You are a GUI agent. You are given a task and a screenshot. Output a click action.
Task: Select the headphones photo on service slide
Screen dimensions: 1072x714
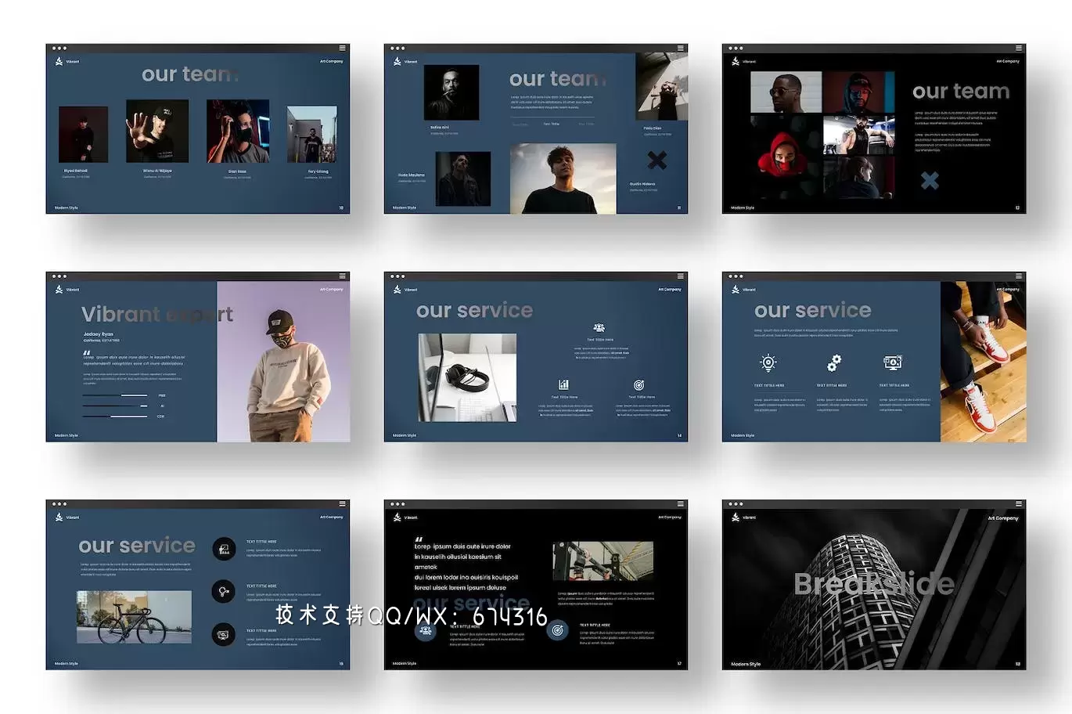467,377
